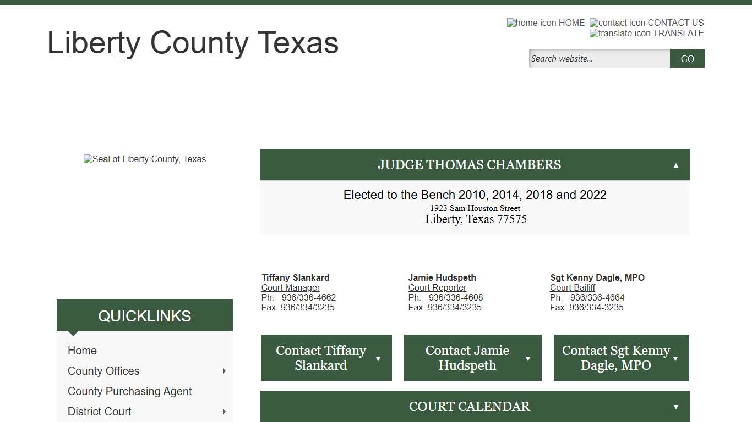
Task: Click the Search website text field
Action: click(x=599, y=58)
